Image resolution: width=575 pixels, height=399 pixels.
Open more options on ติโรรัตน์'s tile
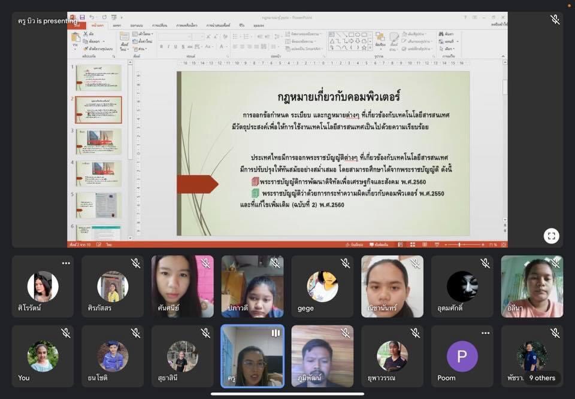tap(65, 263)
